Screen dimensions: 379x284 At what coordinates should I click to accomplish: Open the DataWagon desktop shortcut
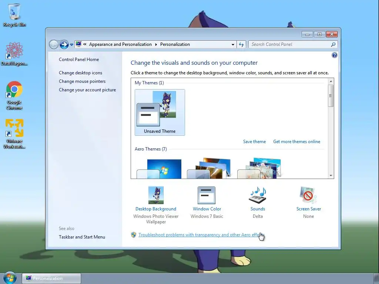tap(14, 54)
